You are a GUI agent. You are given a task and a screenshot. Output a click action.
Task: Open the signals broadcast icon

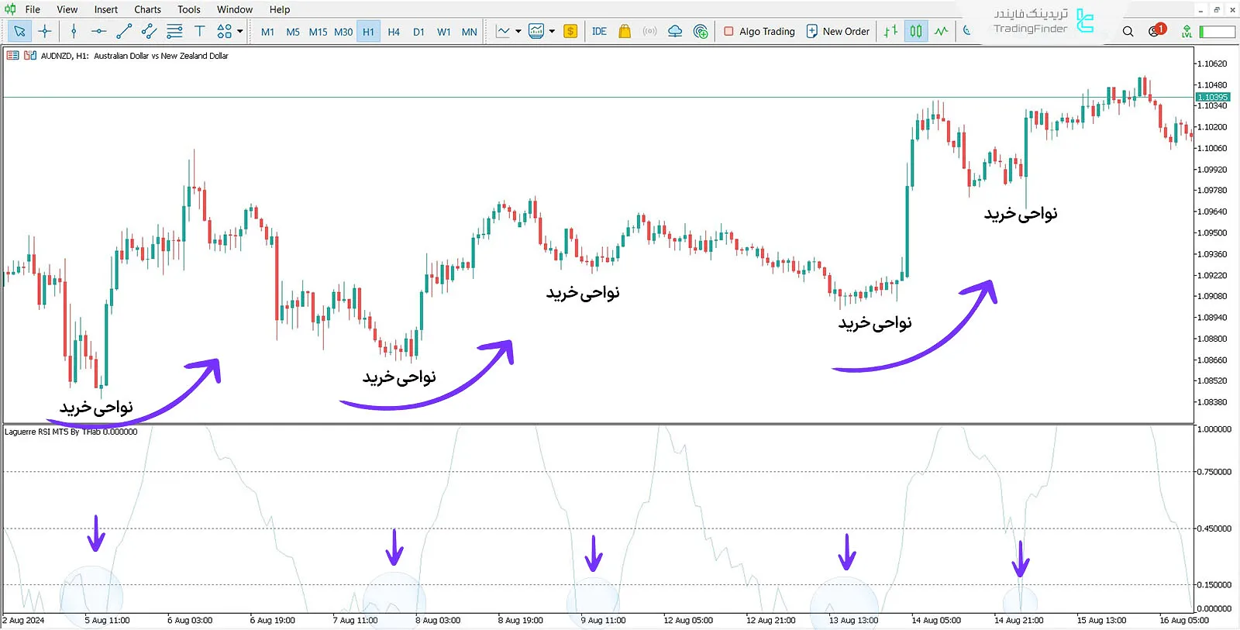tap(649, 31)
